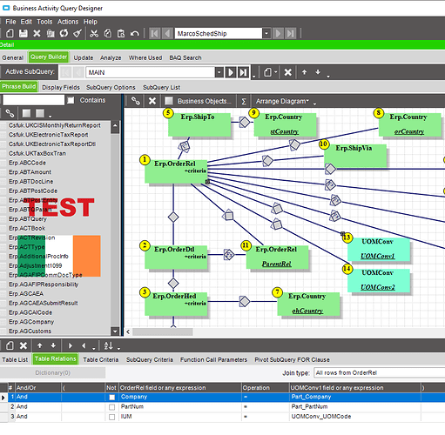445x435 pixels.
Task: Click link-tables icon in diagram toolbar
Action: coord(136,101)
